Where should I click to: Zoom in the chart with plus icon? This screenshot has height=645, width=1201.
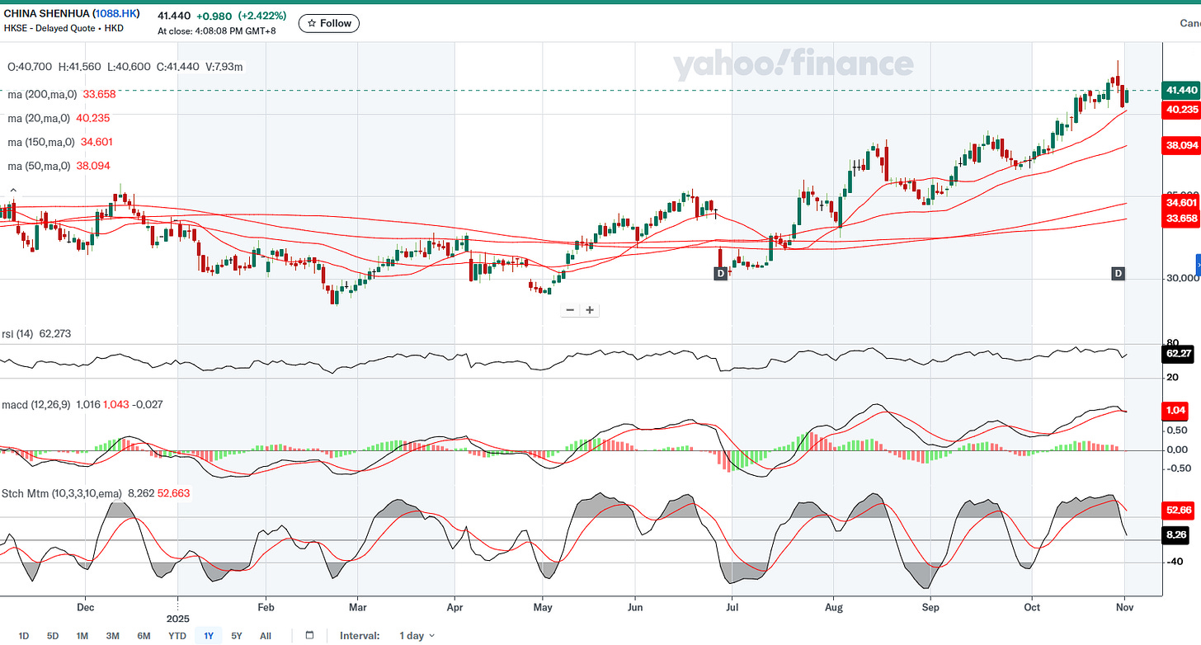(x=590, y=310)
